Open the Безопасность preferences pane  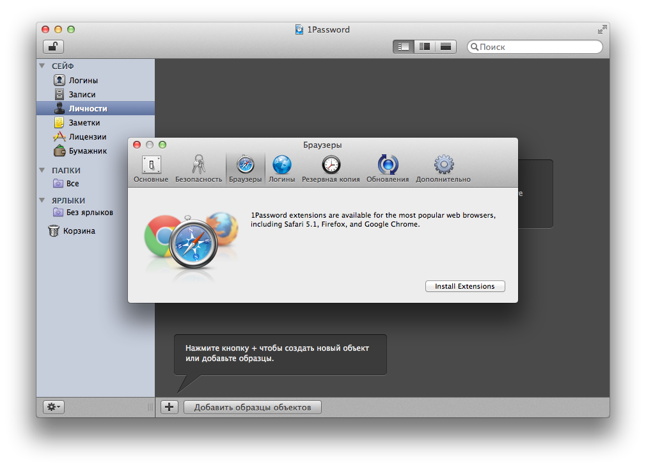tap(198, 169)
